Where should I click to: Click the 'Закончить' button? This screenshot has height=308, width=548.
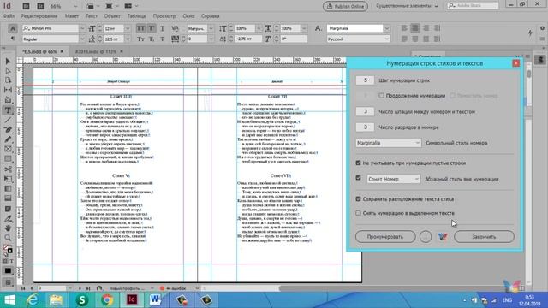pos(484,237)
